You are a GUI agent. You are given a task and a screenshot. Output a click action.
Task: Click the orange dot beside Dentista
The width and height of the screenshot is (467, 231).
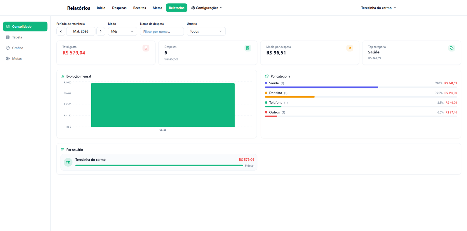[266, 93]
